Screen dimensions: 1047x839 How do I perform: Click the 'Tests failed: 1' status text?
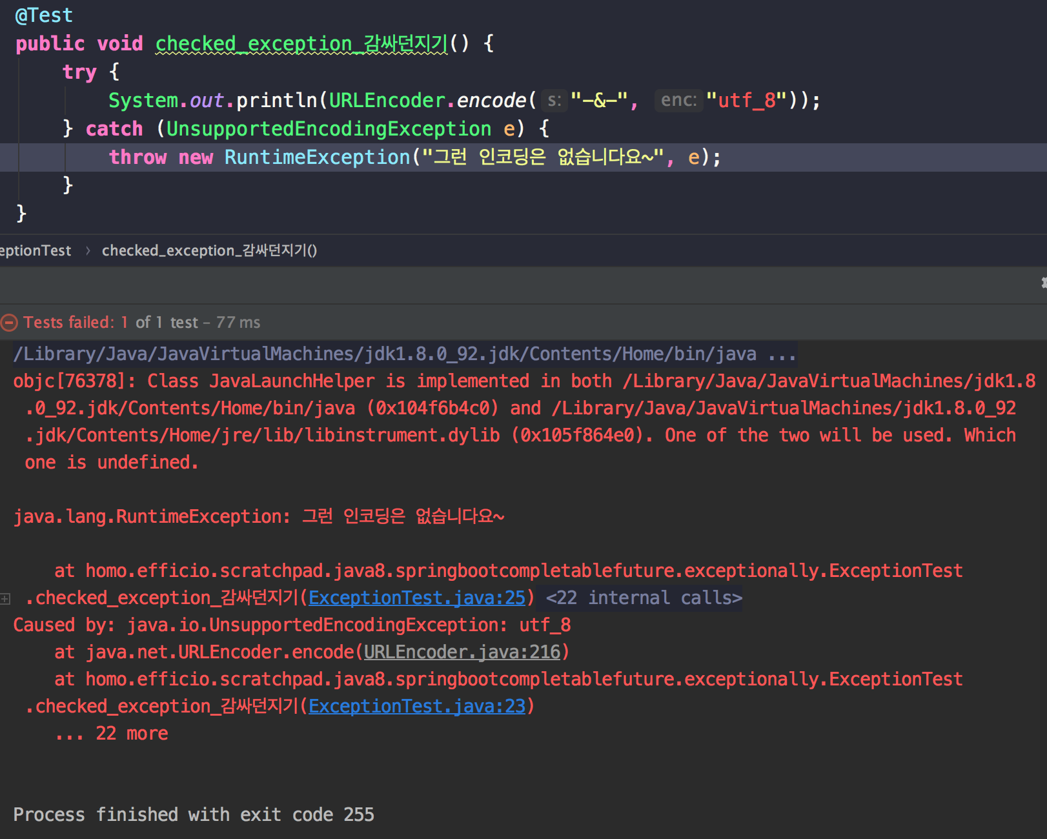coord(76,322)
